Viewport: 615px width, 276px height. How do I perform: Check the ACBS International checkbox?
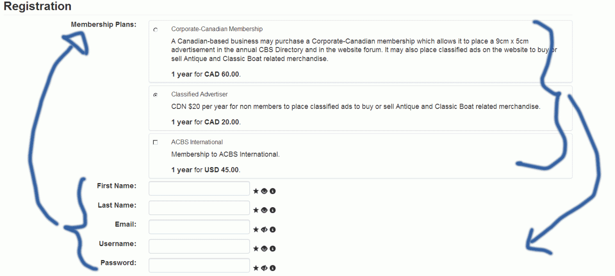(x=155, y=143)
